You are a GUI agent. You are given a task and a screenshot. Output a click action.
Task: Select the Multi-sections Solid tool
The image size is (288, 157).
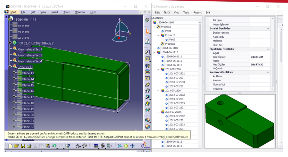[x=147, y=104]
